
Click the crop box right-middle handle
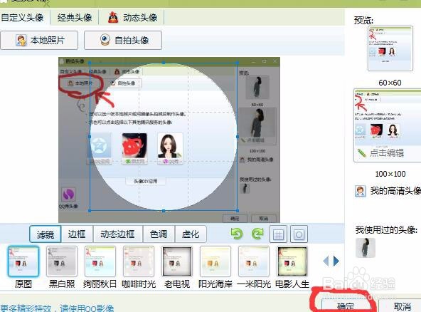click(238, 136)
